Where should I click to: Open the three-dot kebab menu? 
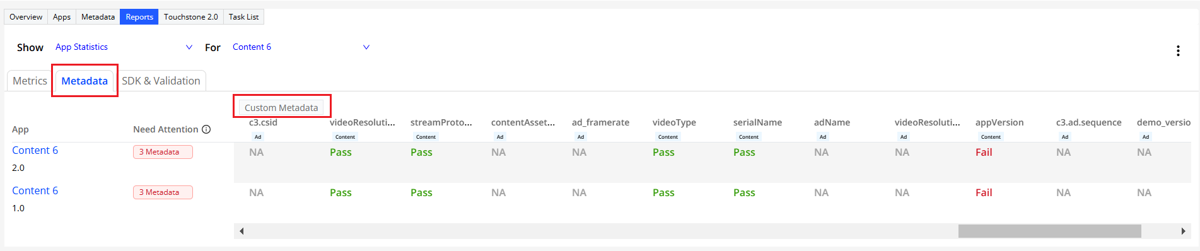1178,51
